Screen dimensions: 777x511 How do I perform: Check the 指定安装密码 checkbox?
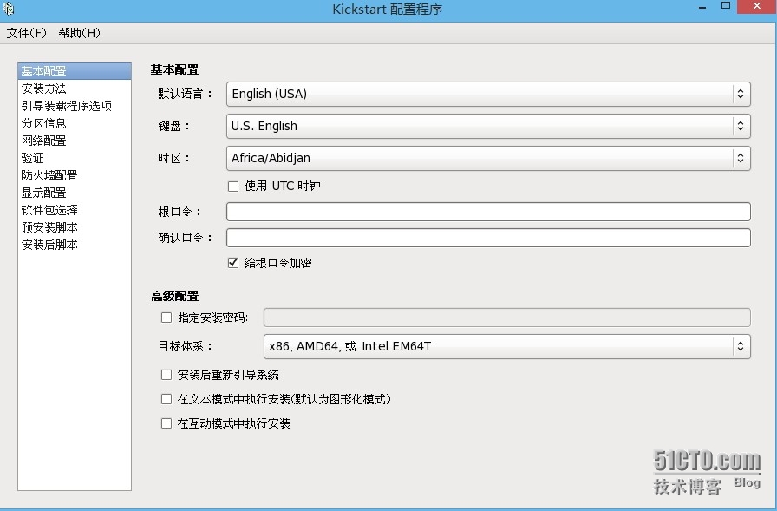[x=166, y=318]
